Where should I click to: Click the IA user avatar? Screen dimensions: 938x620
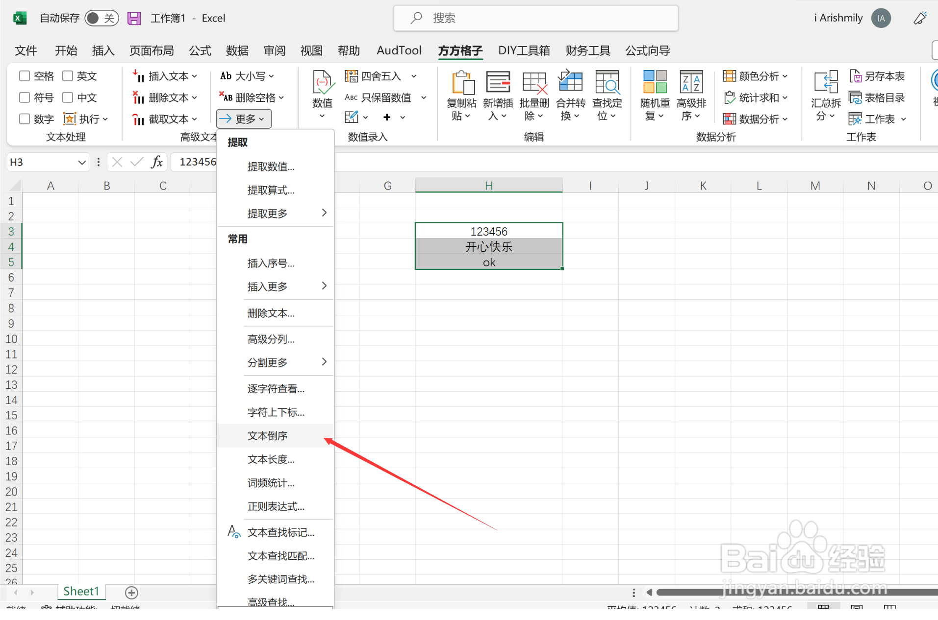(x=881, y=19)
